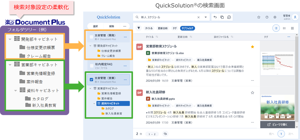Clear the search query with X
This screenshot has height=140, width=300.
199,17
